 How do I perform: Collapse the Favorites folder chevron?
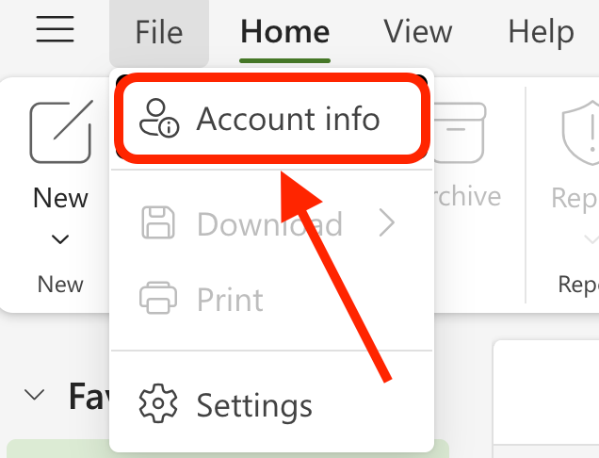coord(35,394)
